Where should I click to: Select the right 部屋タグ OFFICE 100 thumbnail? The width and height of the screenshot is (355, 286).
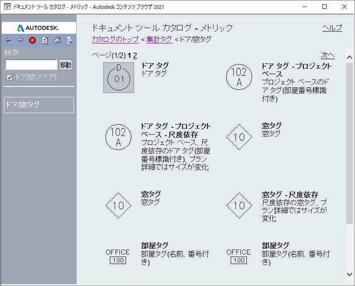tap(239, 256)
